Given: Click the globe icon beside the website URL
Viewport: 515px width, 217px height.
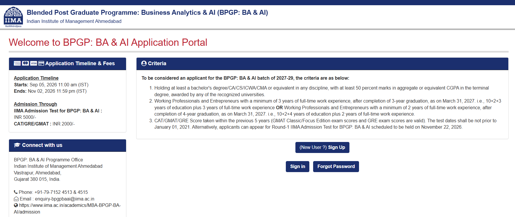Looking at the screenshot, I should click(x=16, y=205).
